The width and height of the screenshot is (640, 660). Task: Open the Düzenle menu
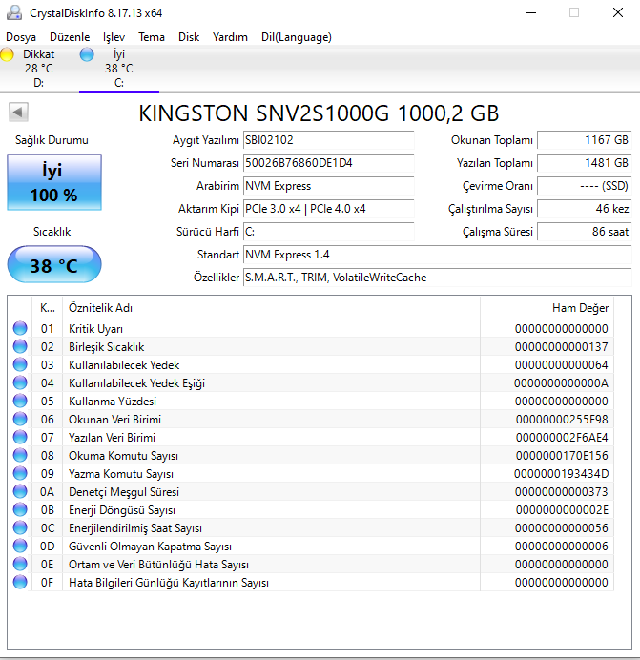(70, 37)
